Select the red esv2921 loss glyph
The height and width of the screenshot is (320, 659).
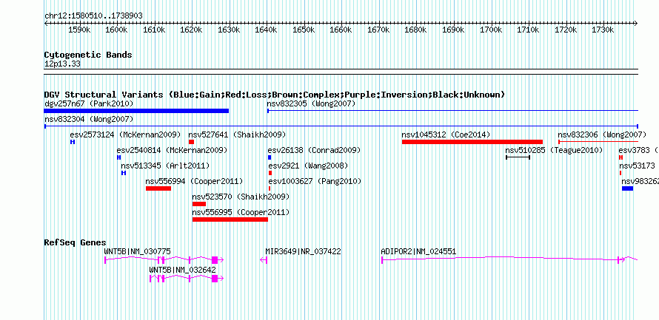click(270, 173)
